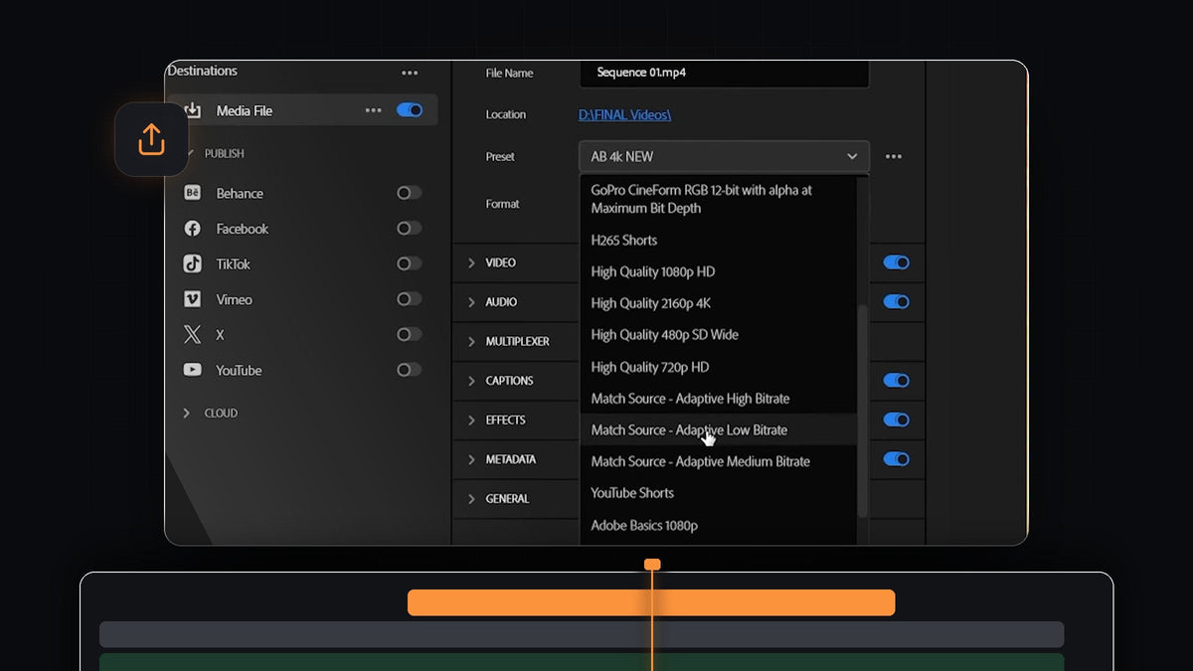Turn off the METADATA section toggle

click(x=897, y=459)
